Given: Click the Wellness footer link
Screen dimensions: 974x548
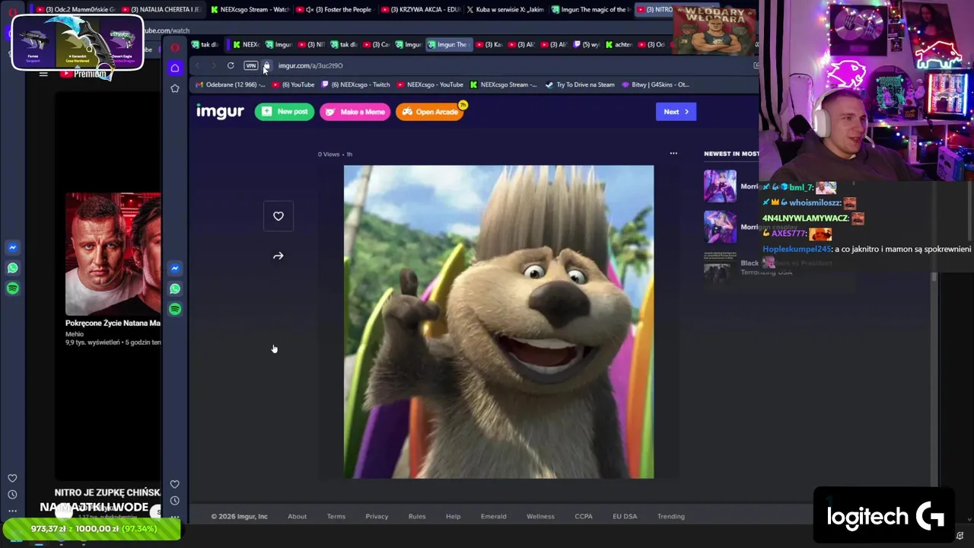Looking at the screenshot, I should click(540, 516).
